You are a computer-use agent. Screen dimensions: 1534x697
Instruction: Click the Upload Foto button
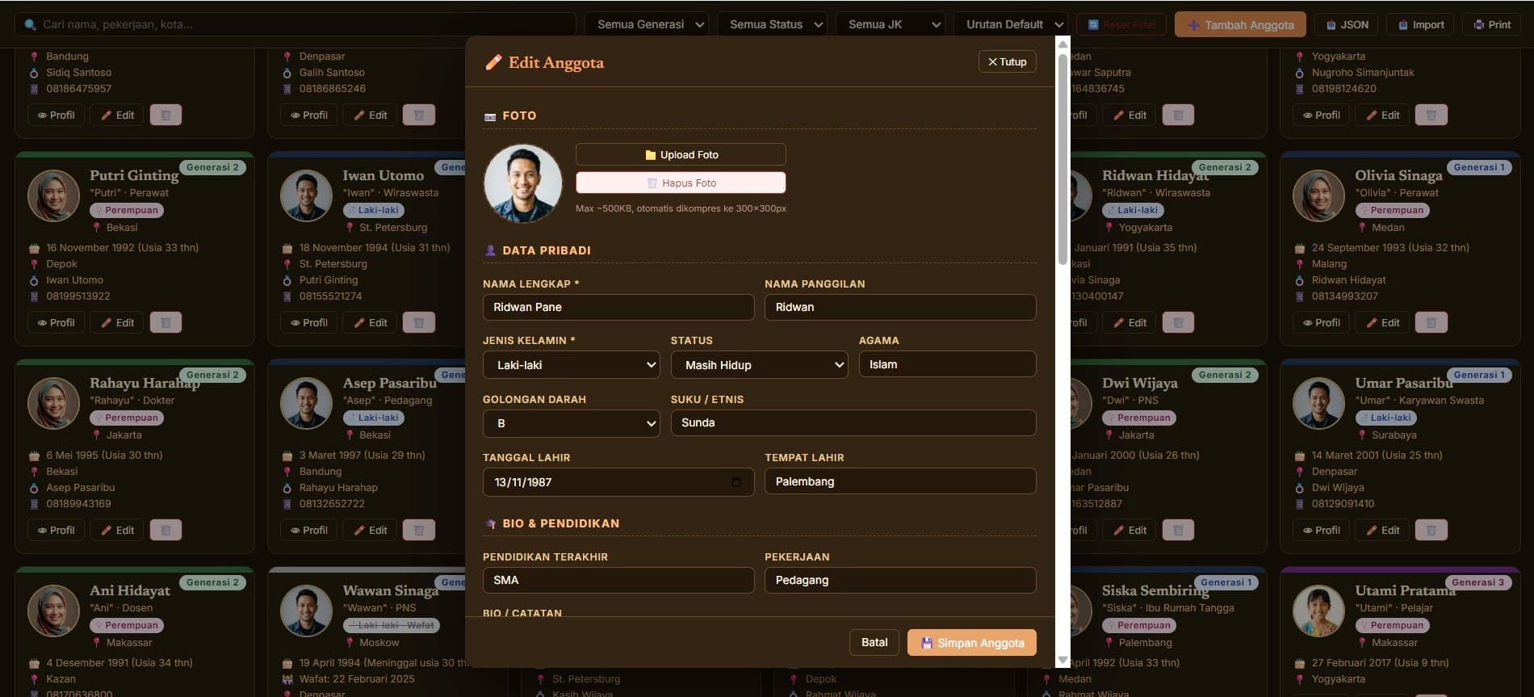pyautogui.click(x=681, y=154)
